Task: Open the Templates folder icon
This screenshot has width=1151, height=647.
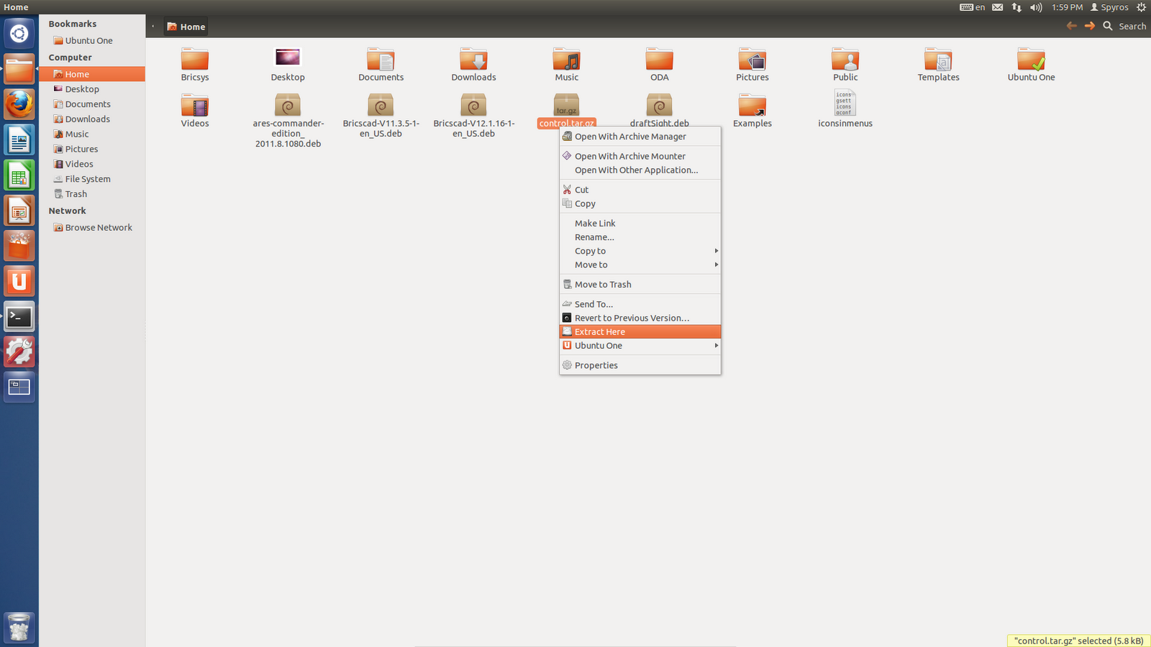Action: click(x=938, y=59)
